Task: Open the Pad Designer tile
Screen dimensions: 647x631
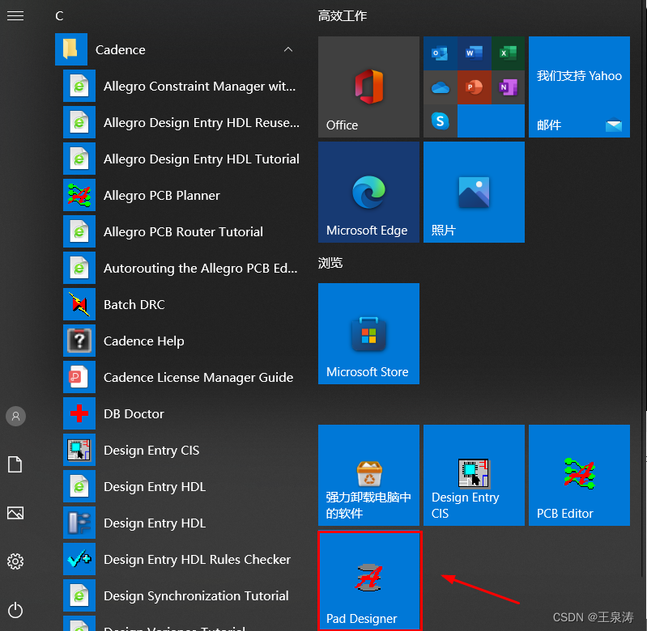Action: [368, 580]
